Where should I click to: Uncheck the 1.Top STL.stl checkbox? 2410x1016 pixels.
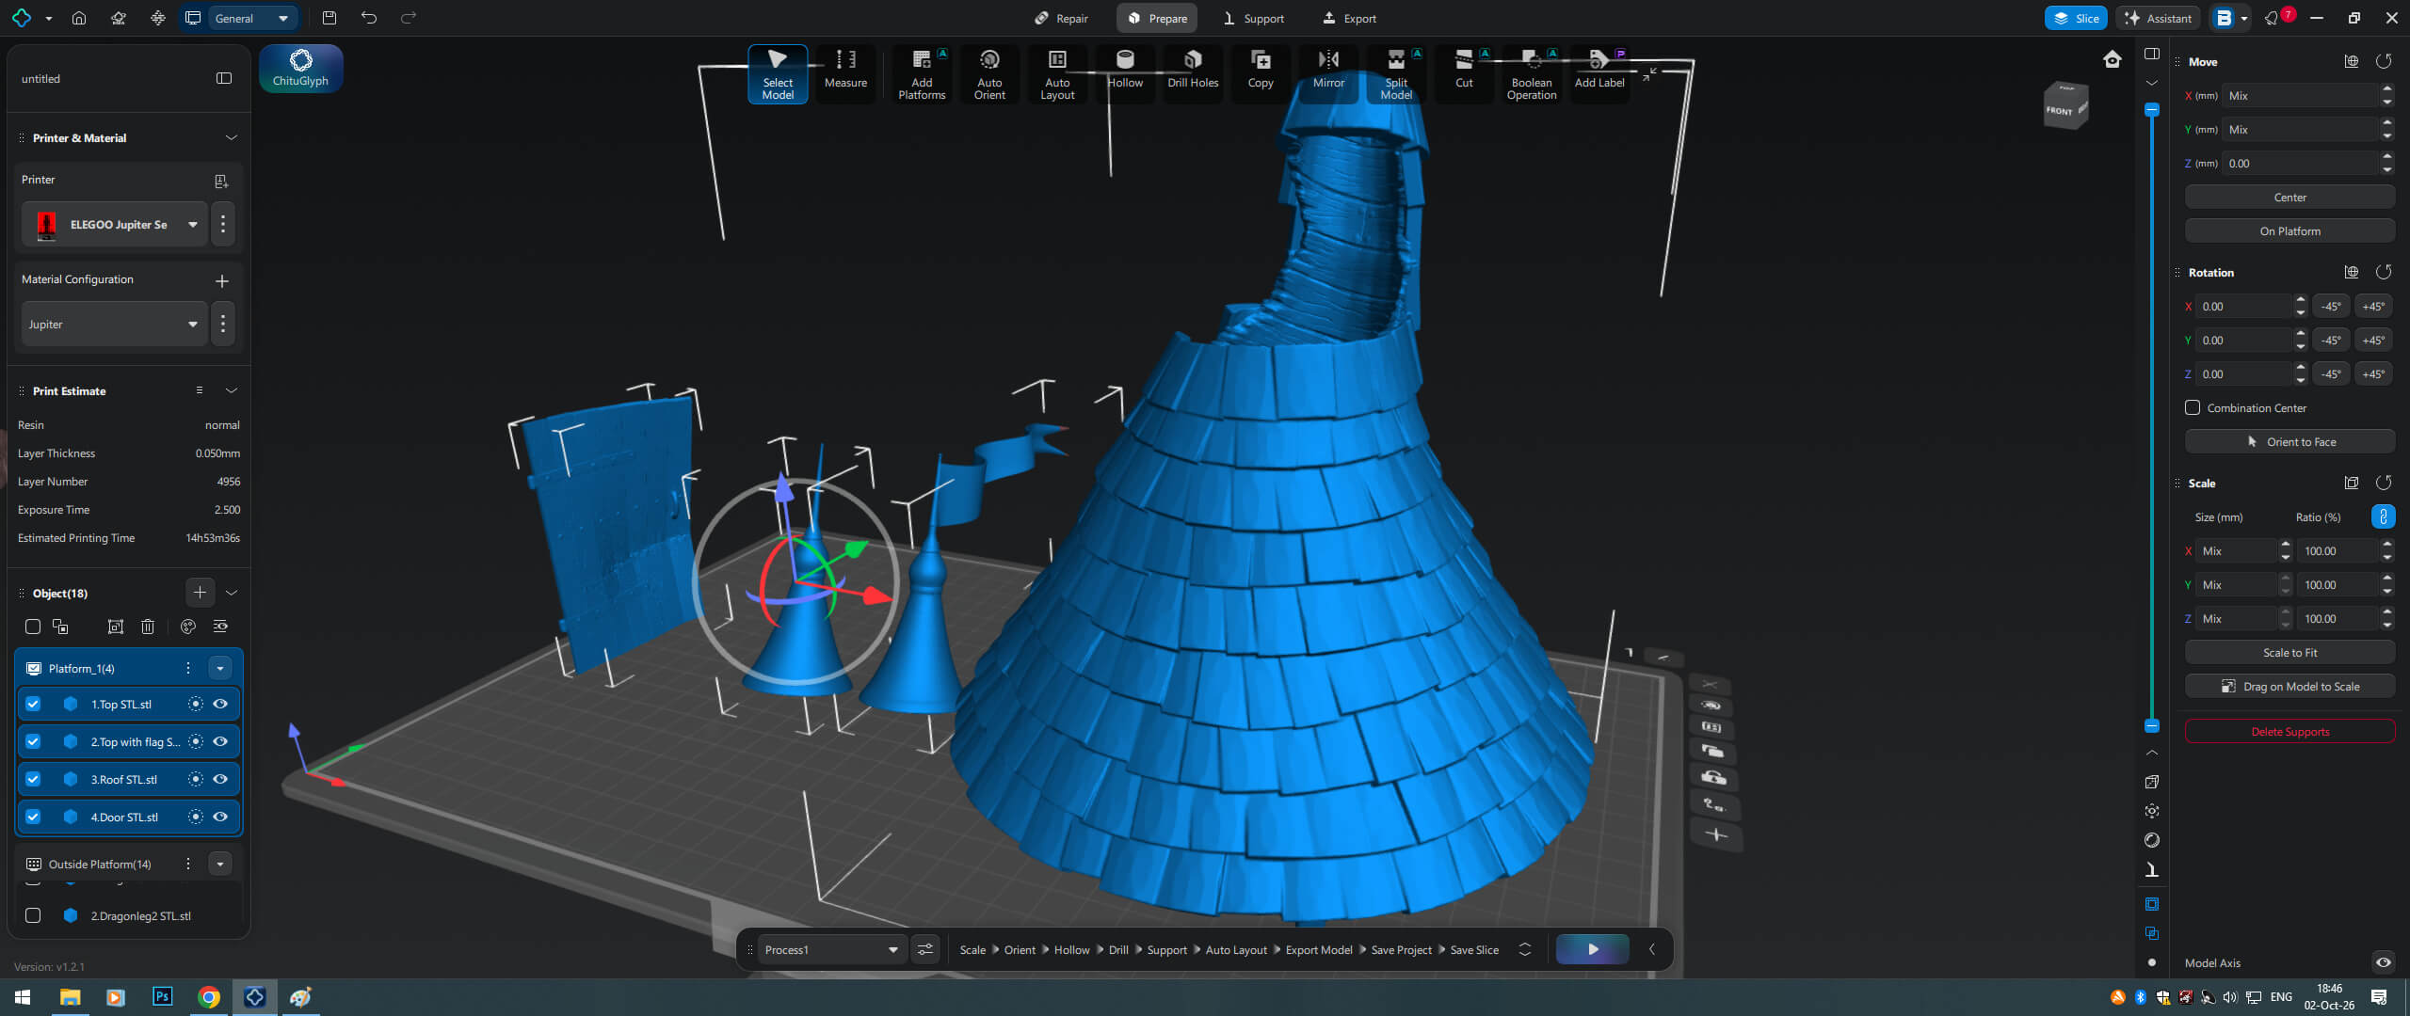click(x=33, y=704)
